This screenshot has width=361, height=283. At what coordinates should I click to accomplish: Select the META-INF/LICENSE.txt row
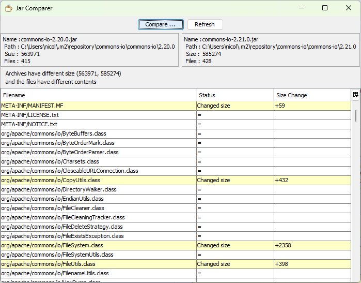(x=98, y=115)
